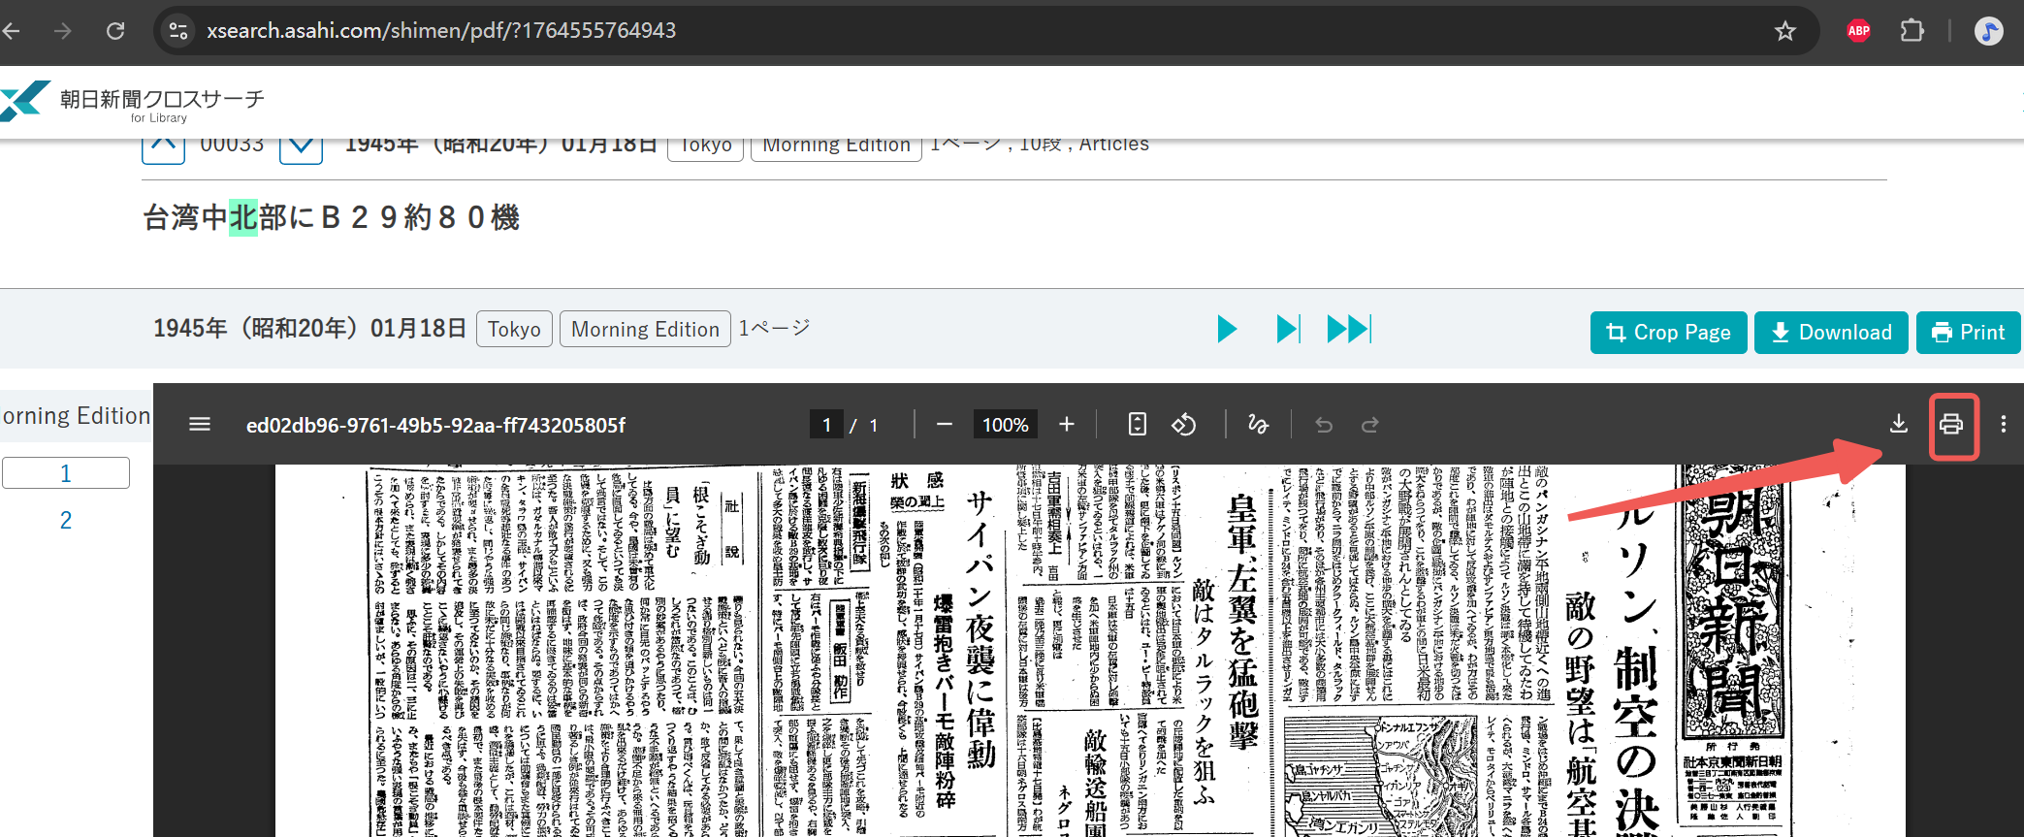Toggle fit to page in PDF viewer
2024x837 pixels.
click(x=1138, y=425)
